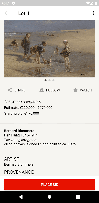This screenshot has height=203, width=99.
Task: Tap the back arrow icon
Action: tap(7, 13)
